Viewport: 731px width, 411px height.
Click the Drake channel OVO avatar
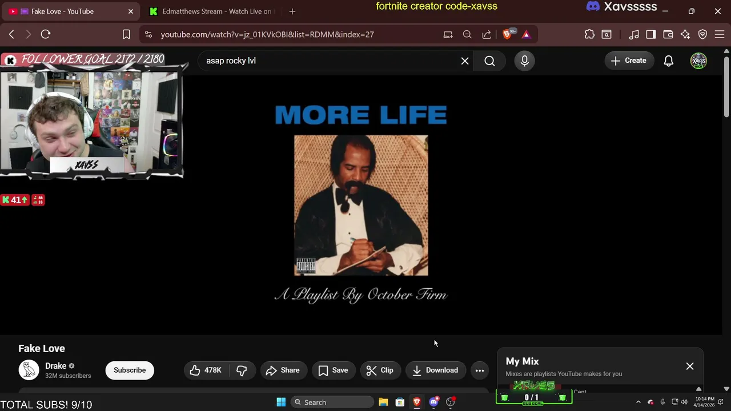pos(29,370)
